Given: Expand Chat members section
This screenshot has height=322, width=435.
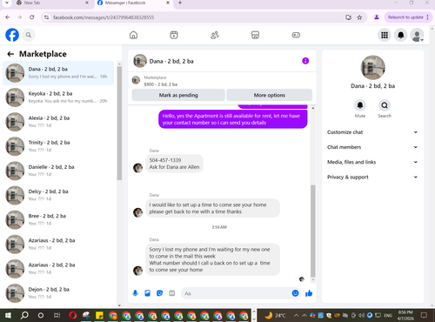Looking at the screenshot, I should [x=372, y=147].
